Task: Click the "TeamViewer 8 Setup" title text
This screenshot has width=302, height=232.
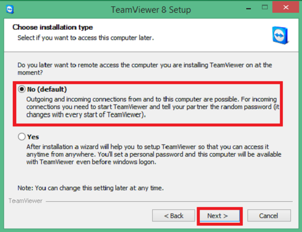Action: click(151, 9)
